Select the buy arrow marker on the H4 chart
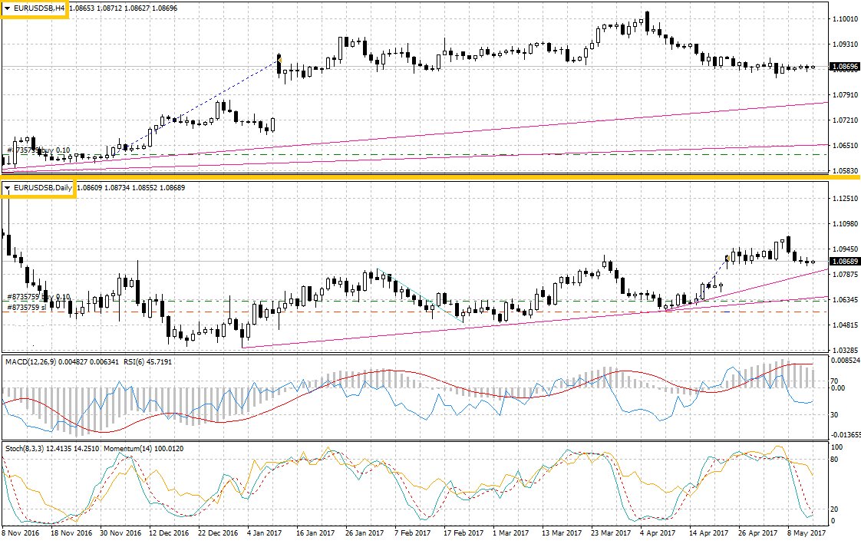Screen dimensions: 861x544 pos(279,59)
